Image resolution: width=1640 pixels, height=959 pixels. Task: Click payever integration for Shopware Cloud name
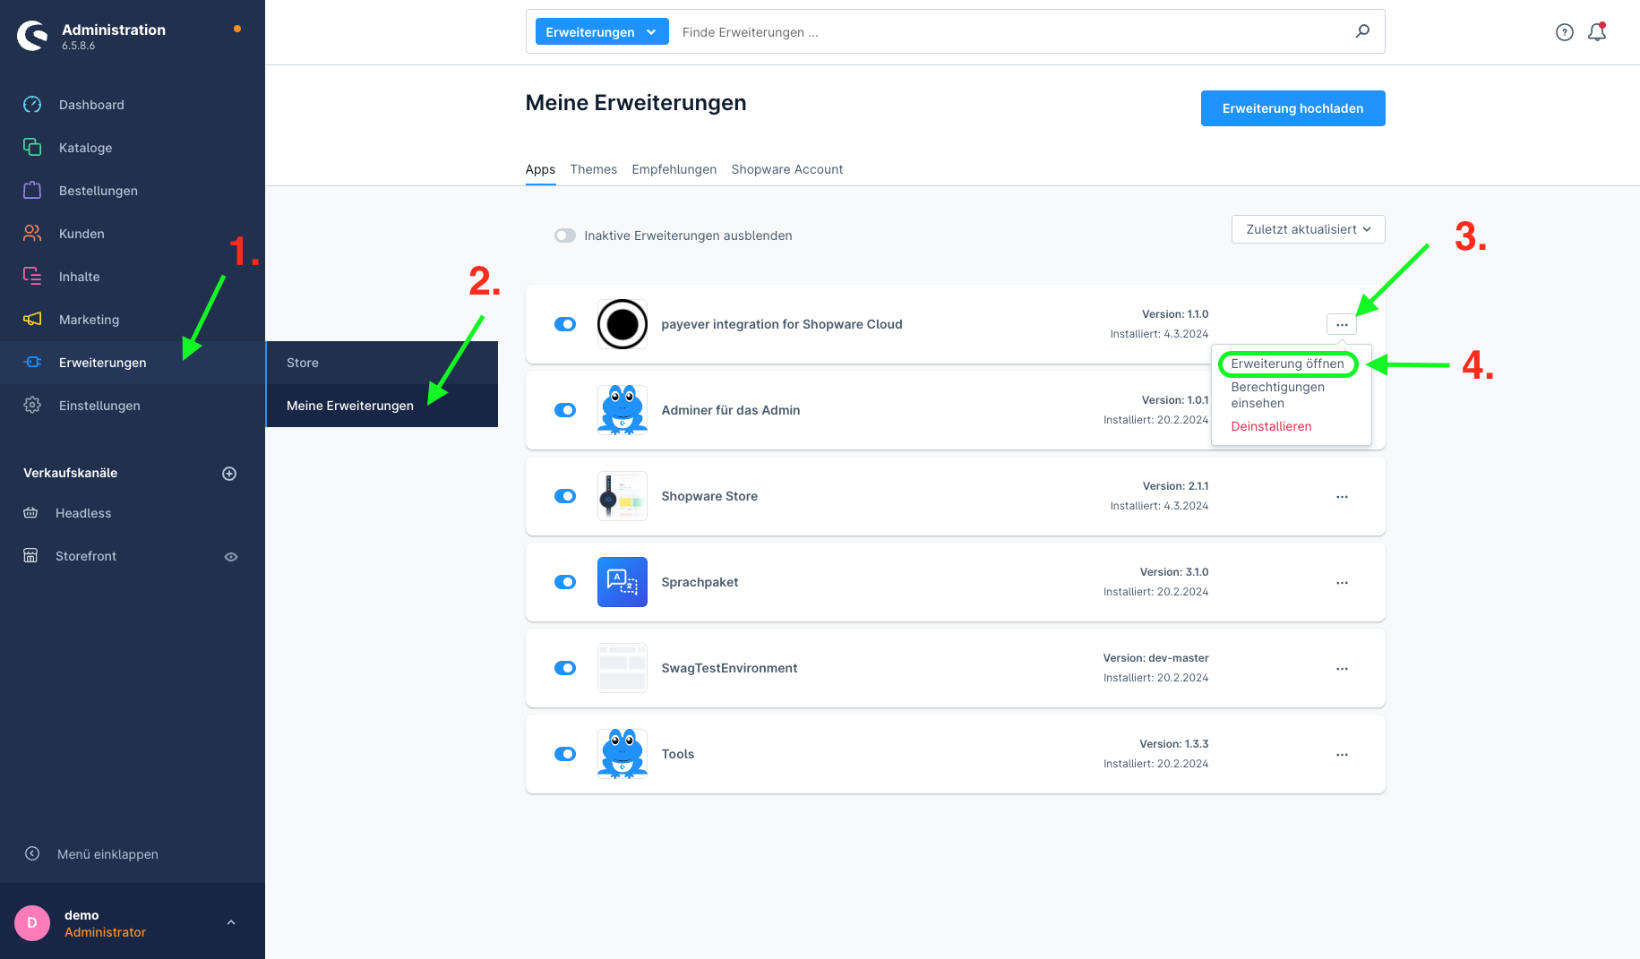781,324
